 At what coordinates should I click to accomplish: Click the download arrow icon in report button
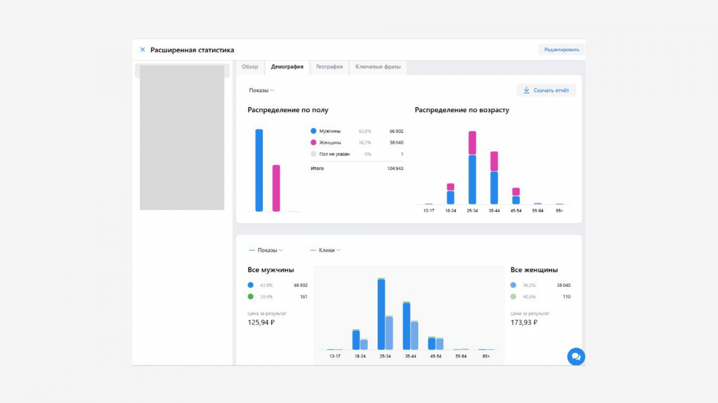pyautogui.click(x=526, y=90)
